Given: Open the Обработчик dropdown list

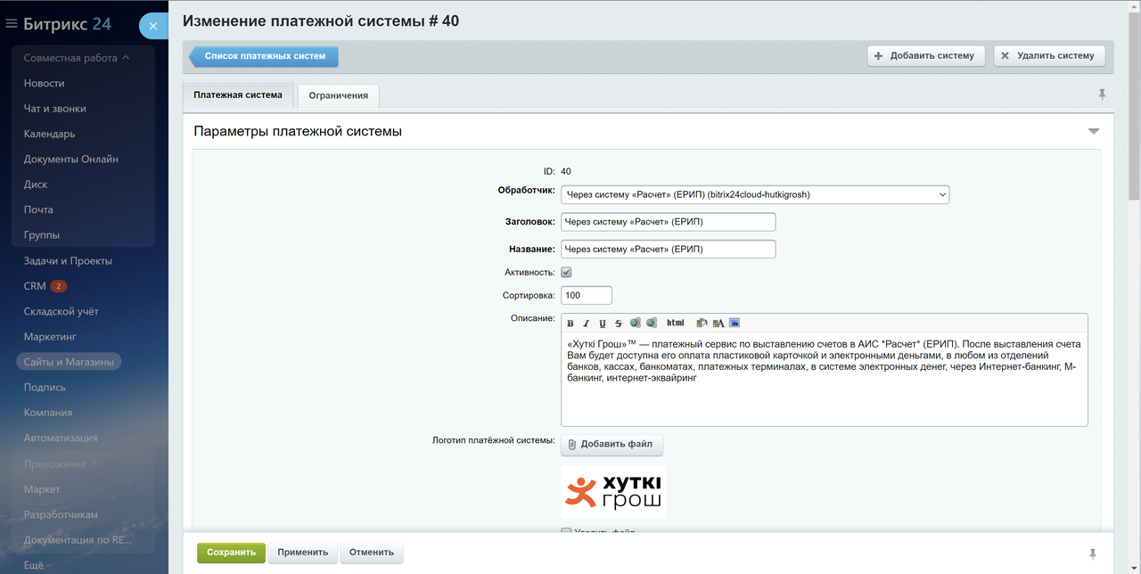Looking at the screenshot, I should 755,194.
